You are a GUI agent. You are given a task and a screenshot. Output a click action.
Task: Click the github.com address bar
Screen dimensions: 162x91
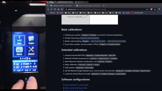pos(105,9)
